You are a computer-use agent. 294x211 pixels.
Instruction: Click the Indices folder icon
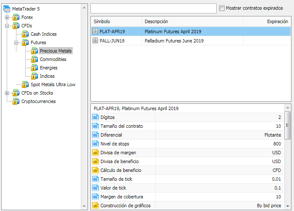coord(34,76)
